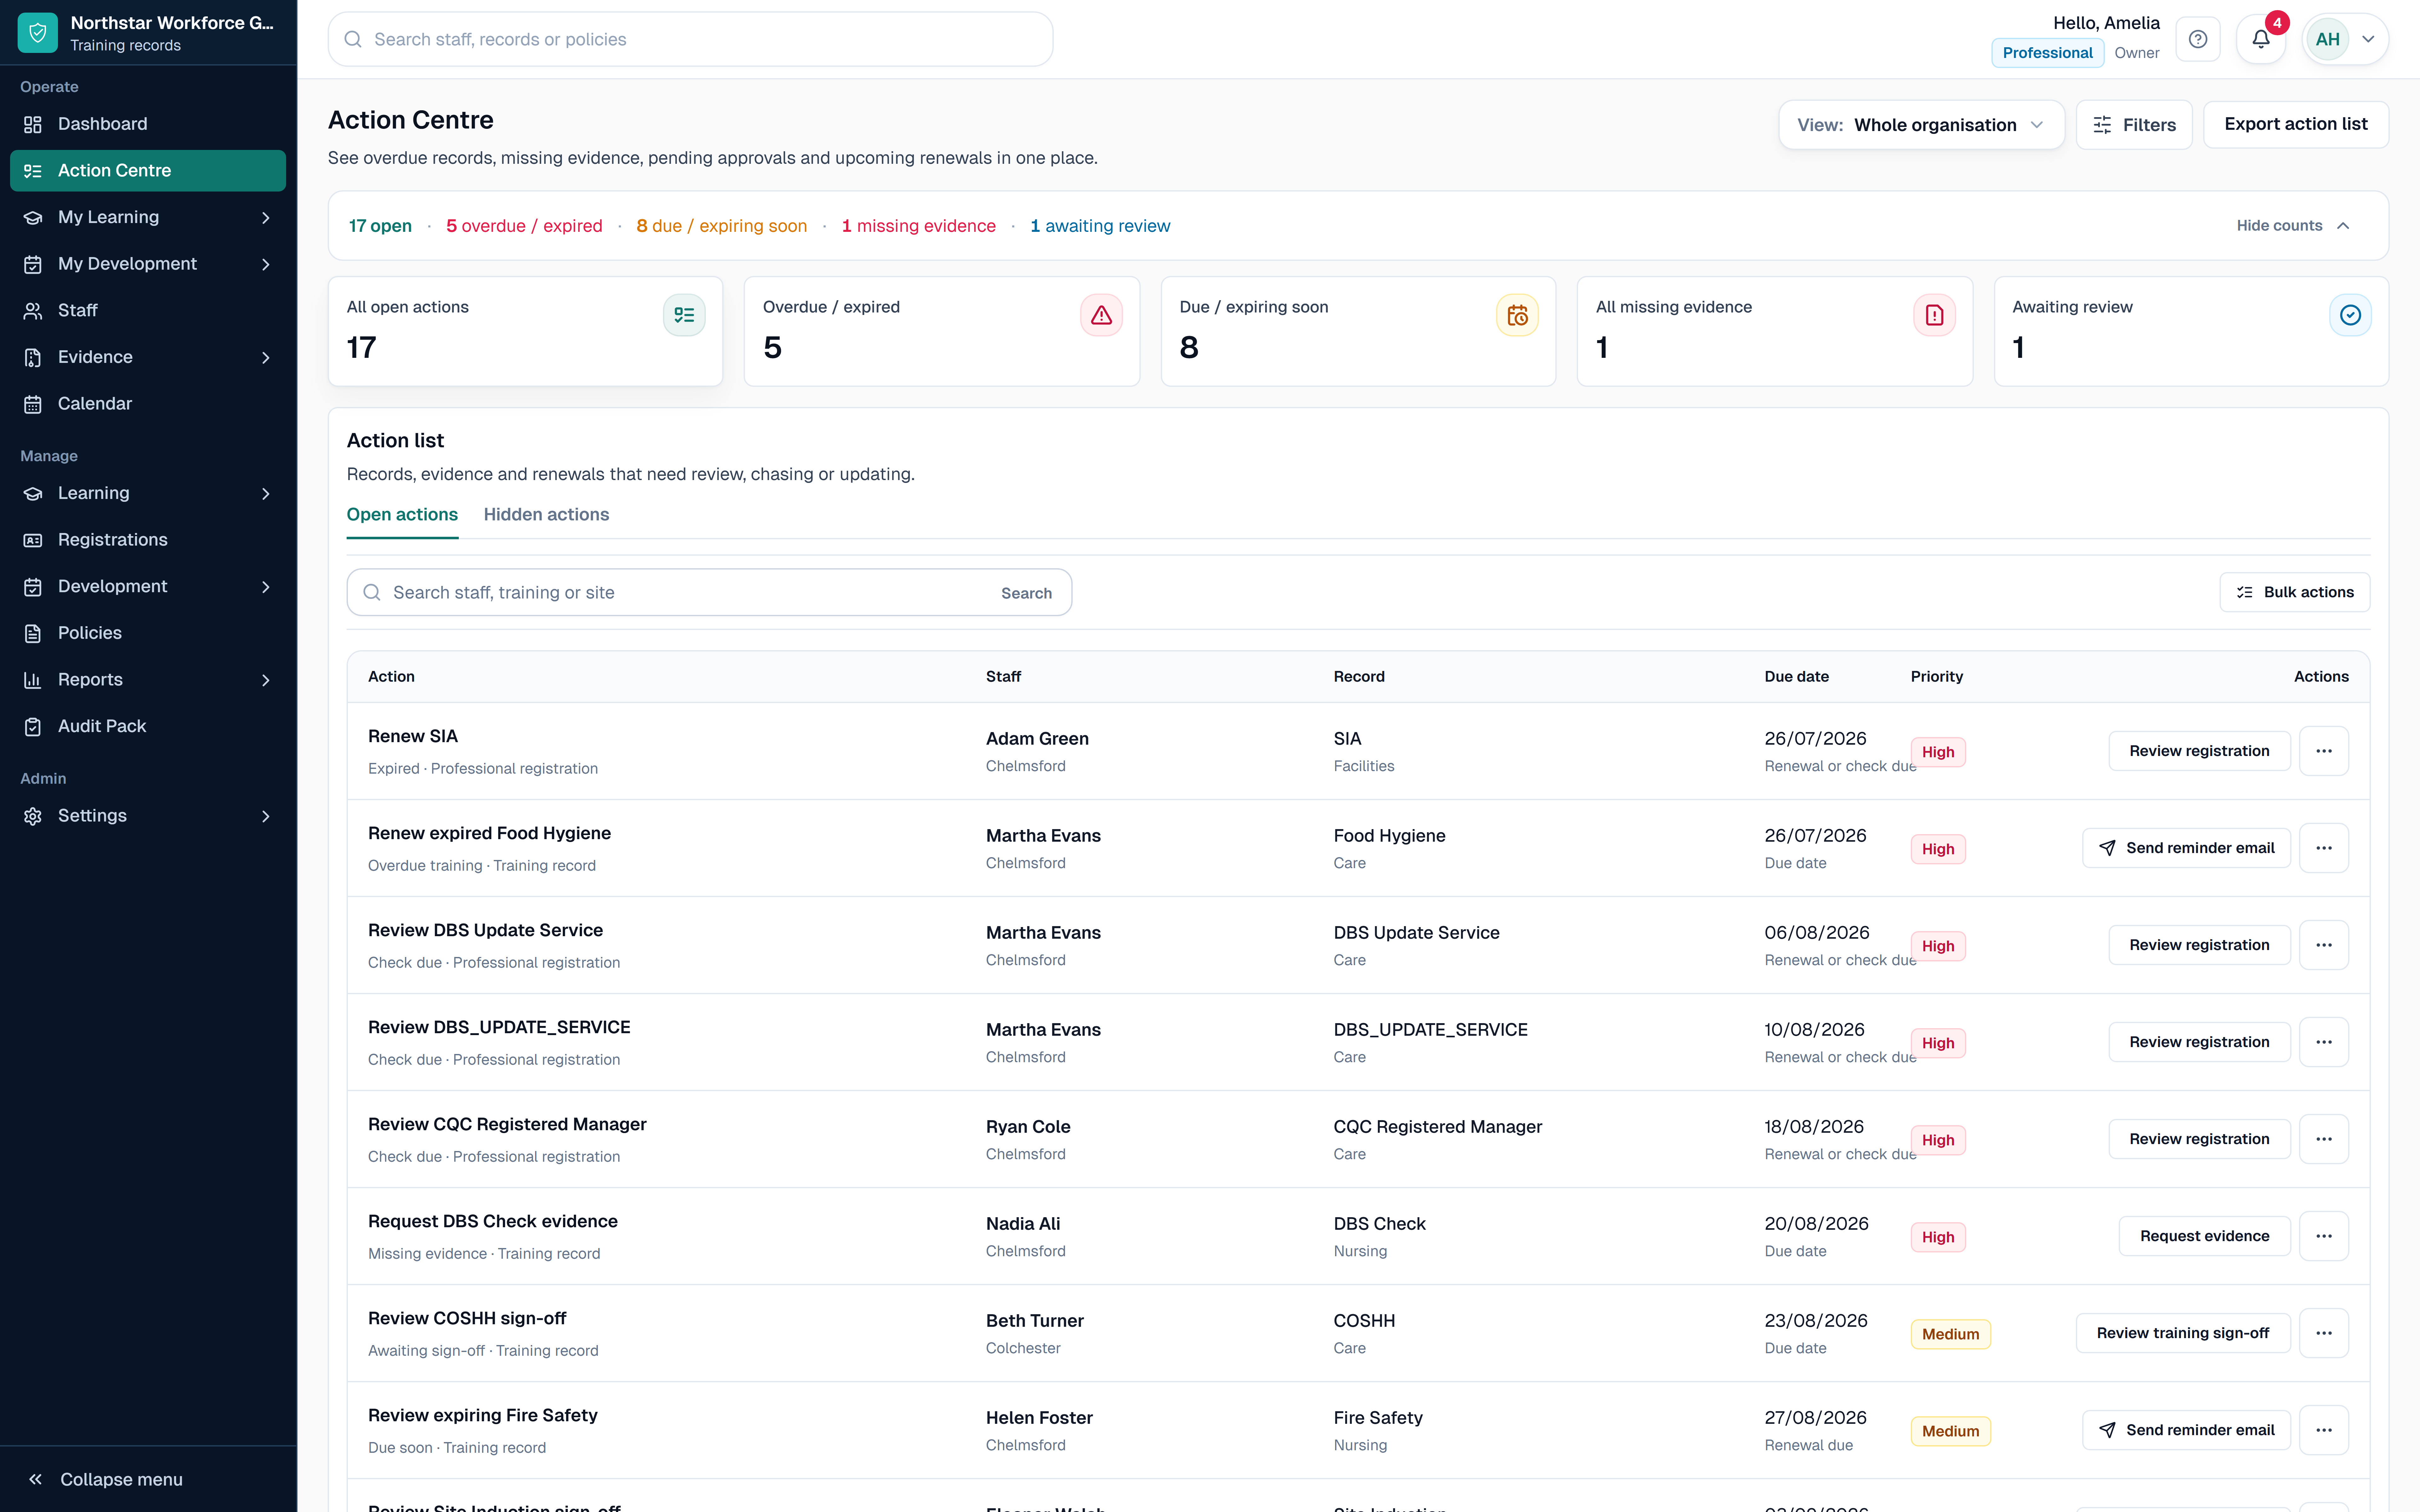Click the Northstar shield logo icon
The height and width of the screenshot is (1512, 2420).
click(38, 33)
